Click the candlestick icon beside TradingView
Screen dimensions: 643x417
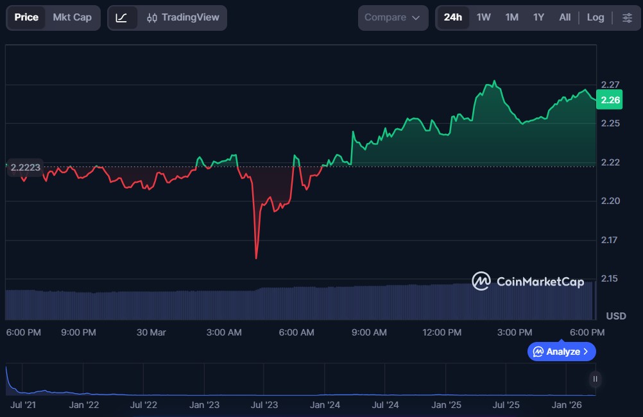[152, 18]
